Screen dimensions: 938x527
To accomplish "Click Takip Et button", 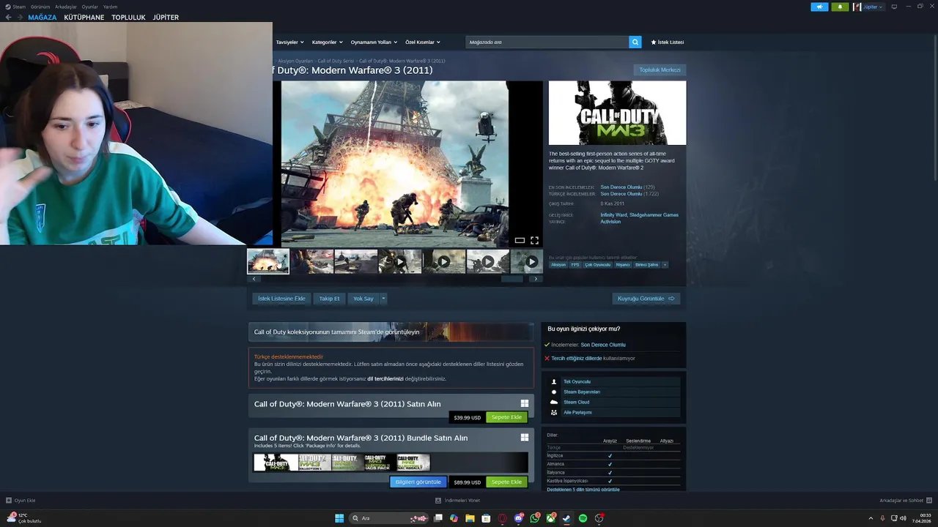I will 329,299.
